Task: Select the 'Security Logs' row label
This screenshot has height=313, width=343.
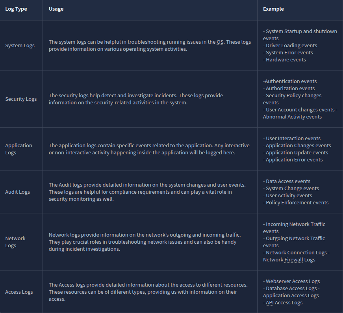Action: tap(21, 99)
